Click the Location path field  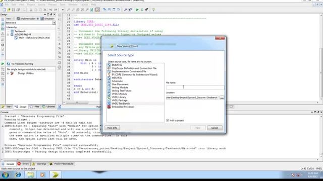pyautogui.click(x=192, y=98)
